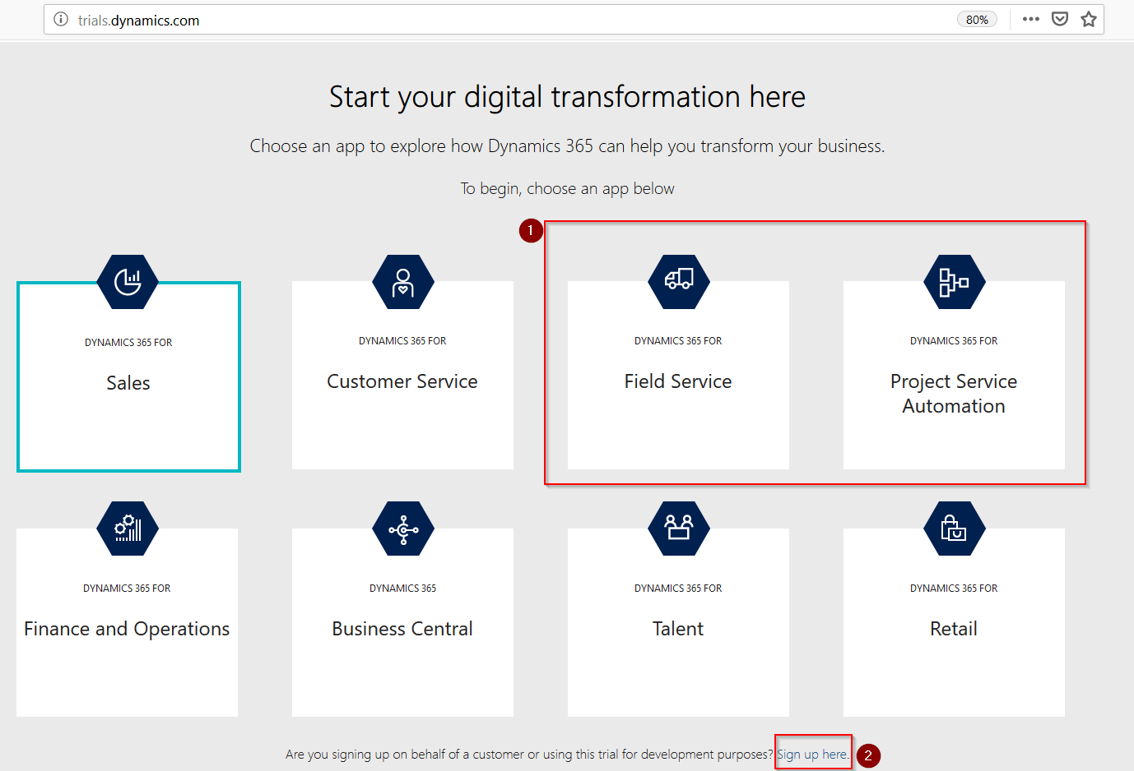Click the Project Service Automation hexagon icon
This screenshot has height=771, width=1134.
[x=954, y=282]
